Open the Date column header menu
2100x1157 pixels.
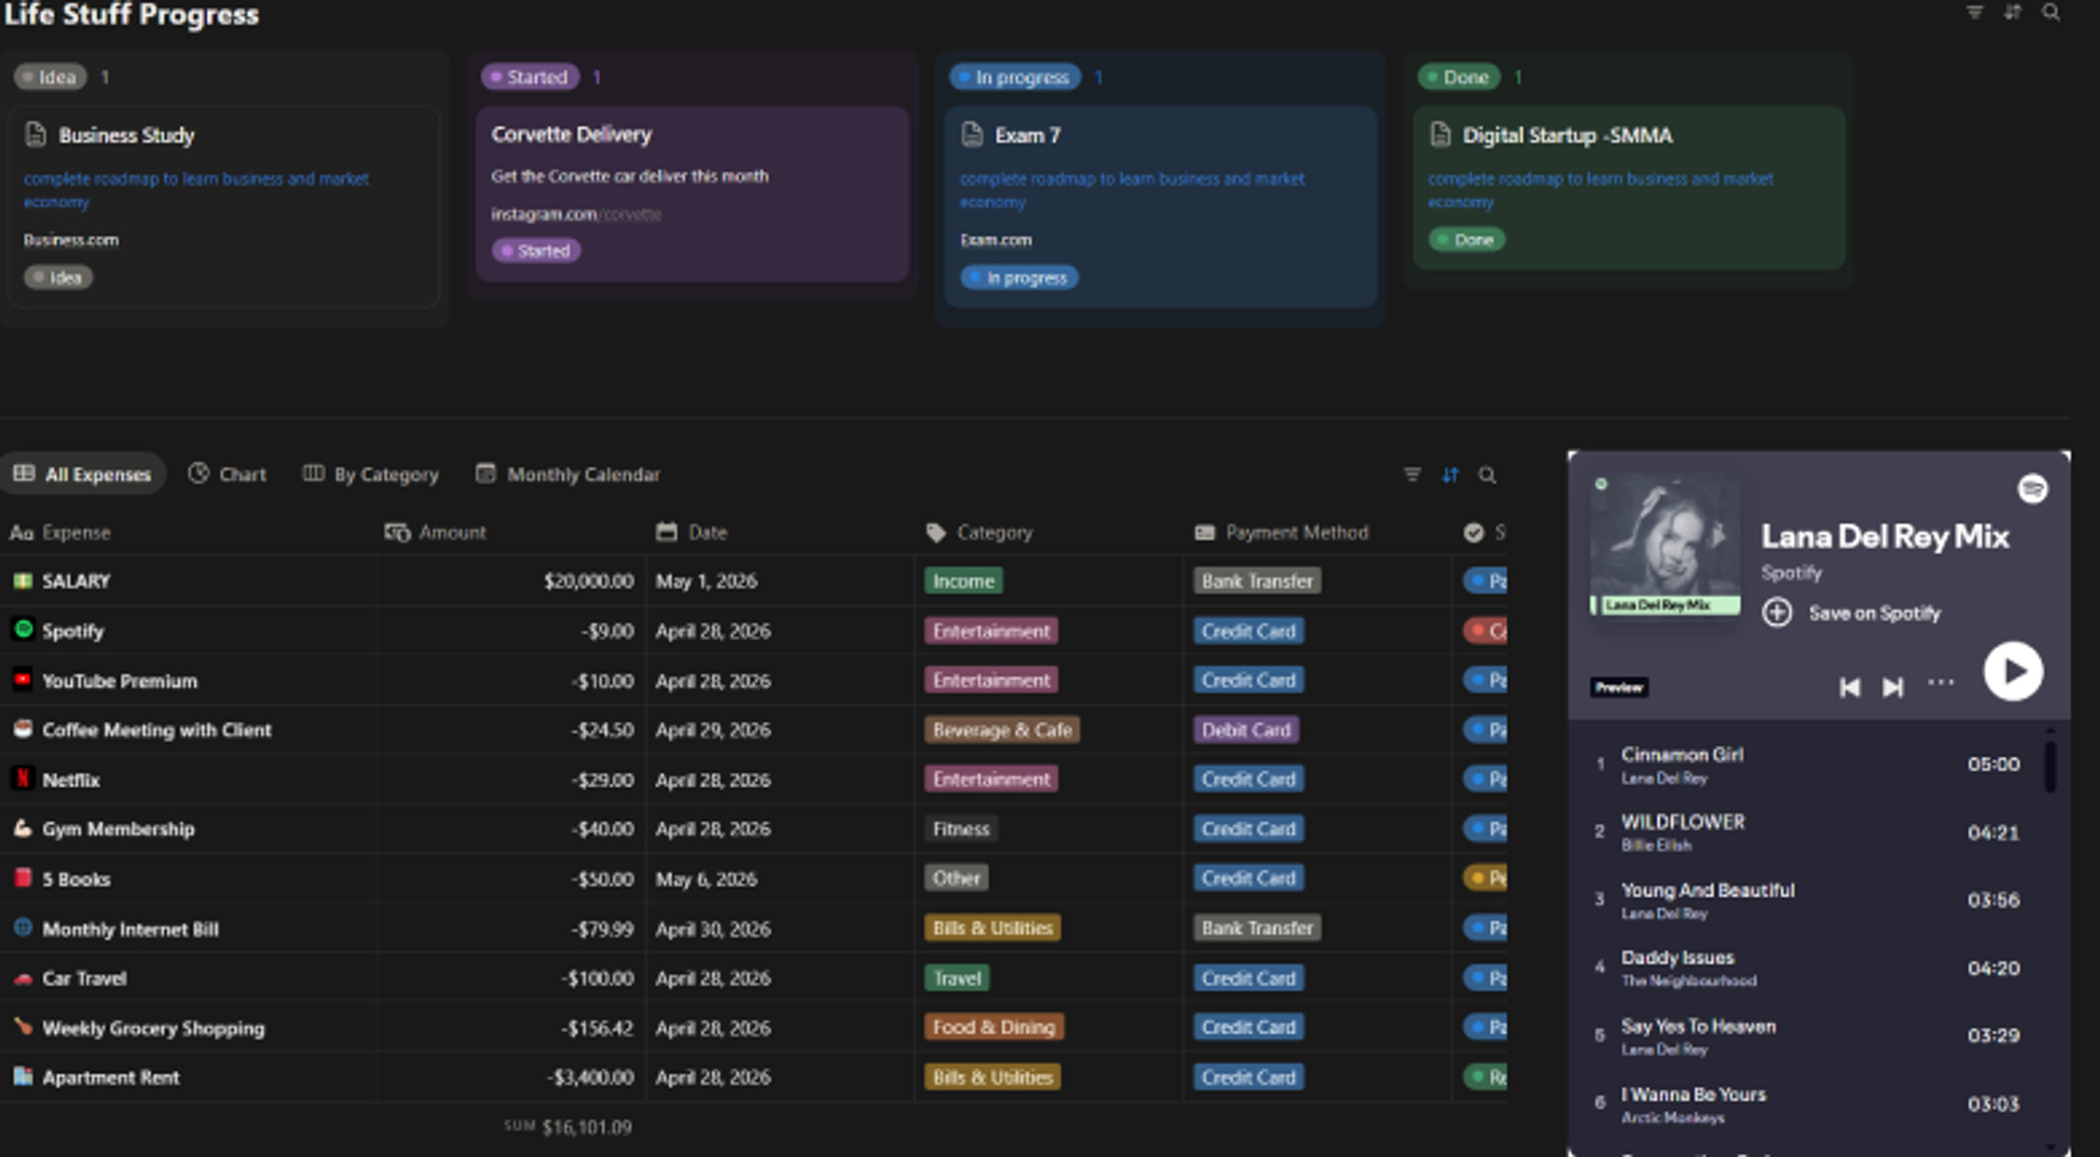pos(692,532)
